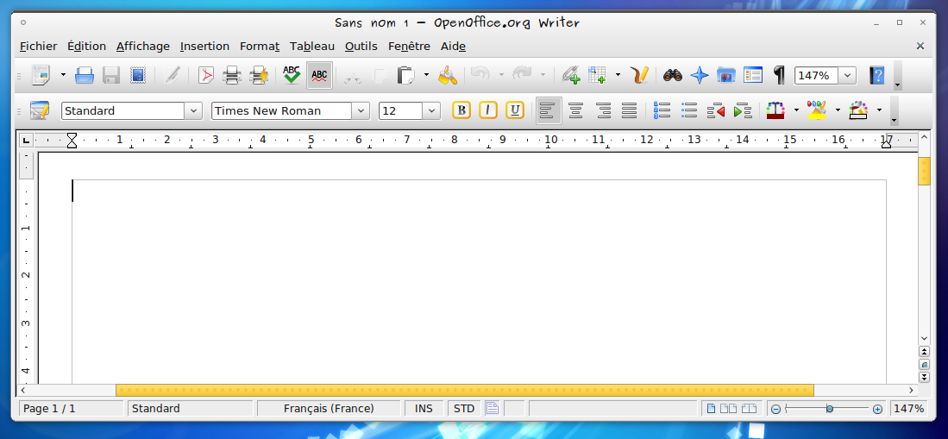Select Align Right button

point(603,110)
